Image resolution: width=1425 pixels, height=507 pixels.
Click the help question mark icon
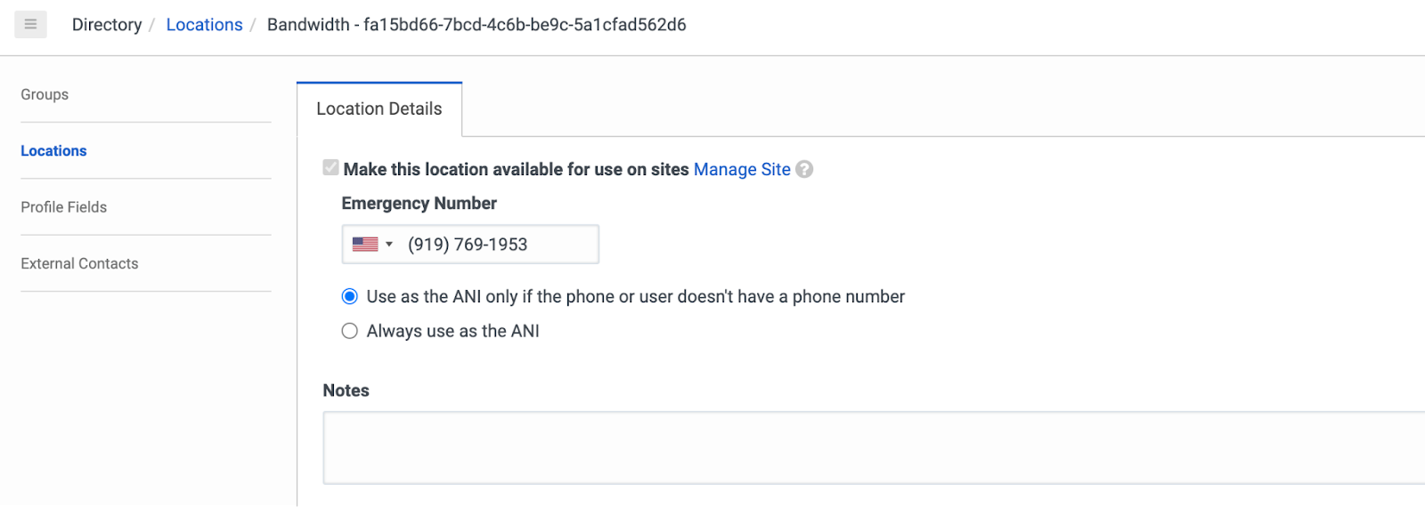pyautogui.click(x=804, y=169)
